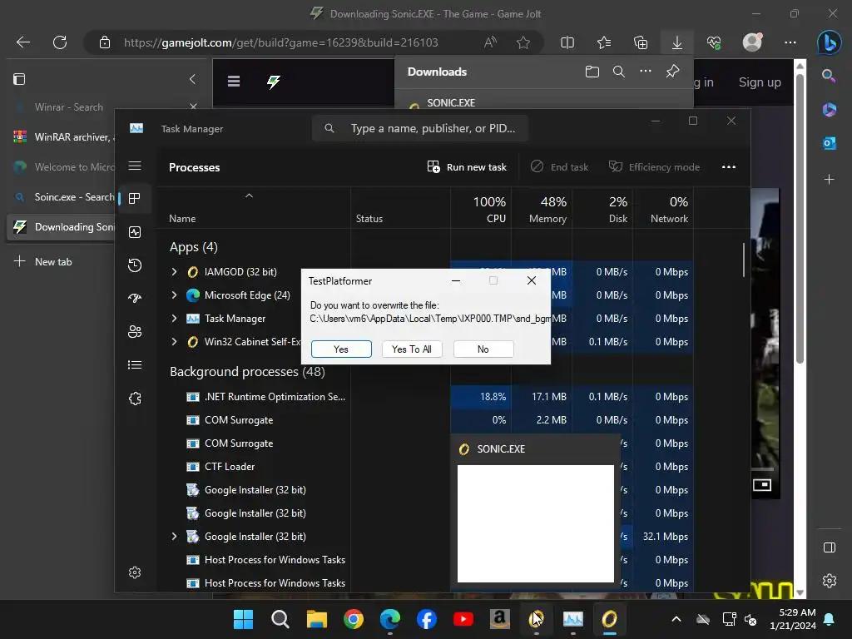Open Google Chrome from taskbar
852x639 pixels.
pyautogui.click(x=353, y=619)
